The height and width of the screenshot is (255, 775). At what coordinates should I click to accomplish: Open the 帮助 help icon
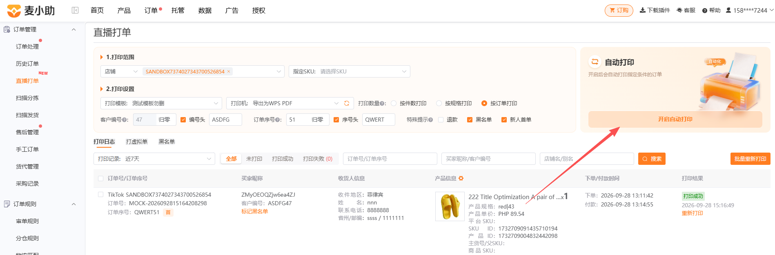pos(704,11)
